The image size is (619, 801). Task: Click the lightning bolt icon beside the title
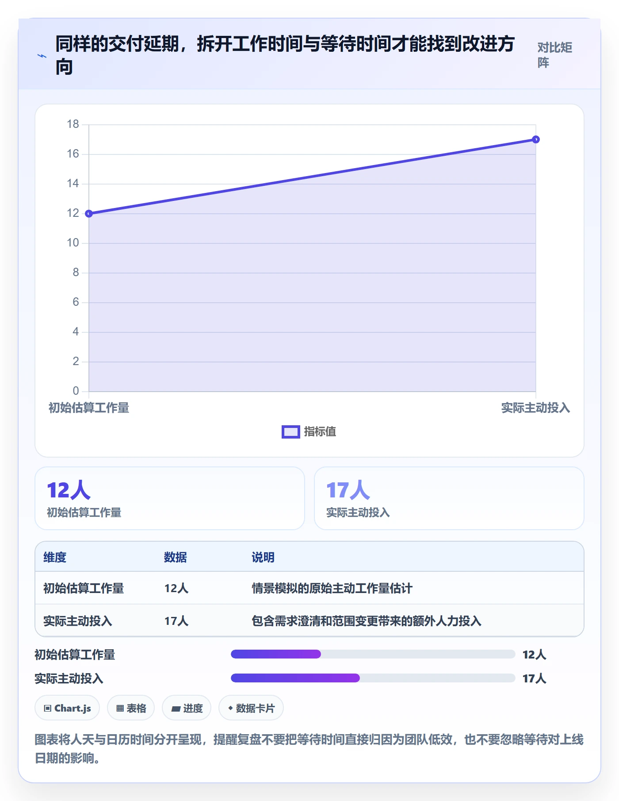click(42, 56)
